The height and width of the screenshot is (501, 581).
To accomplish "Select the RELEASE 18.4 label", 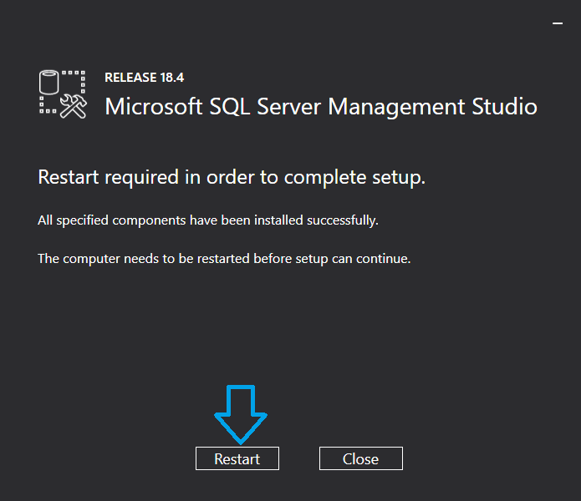I will 144,78.
